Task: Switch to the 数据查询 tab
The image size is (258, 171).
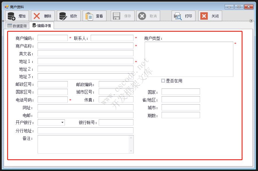Action: pyautogui.click(x=17, y=25)
